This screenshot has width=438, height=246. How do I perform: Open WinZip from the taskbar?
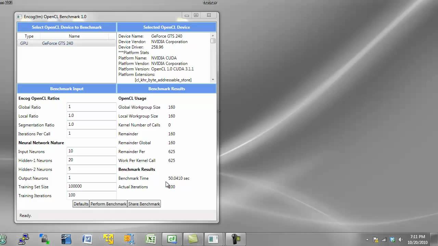pyautogui.click(x=129, y=239)
